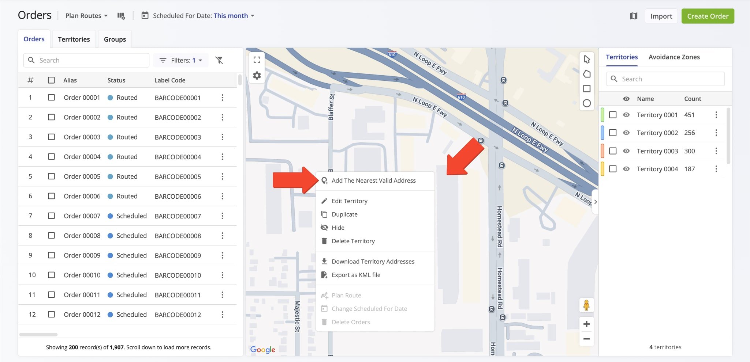Switch to the Groups tab
The height and width of the screenshot is (362, 750).
tap(115, 39)
